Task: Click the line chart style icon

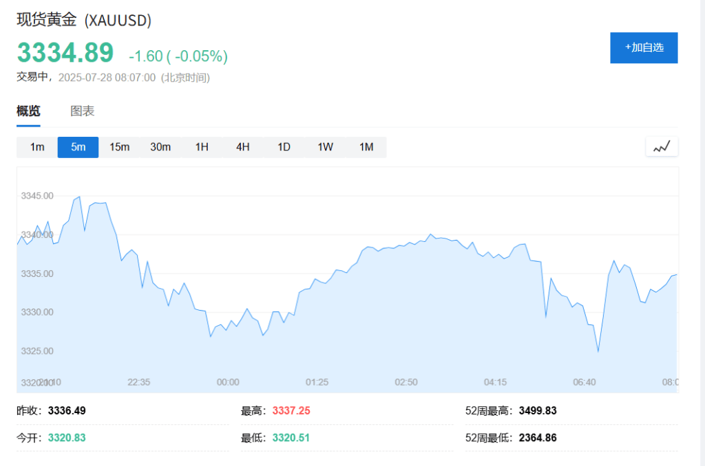Action: pyautogui.click(x=662, y=147)
